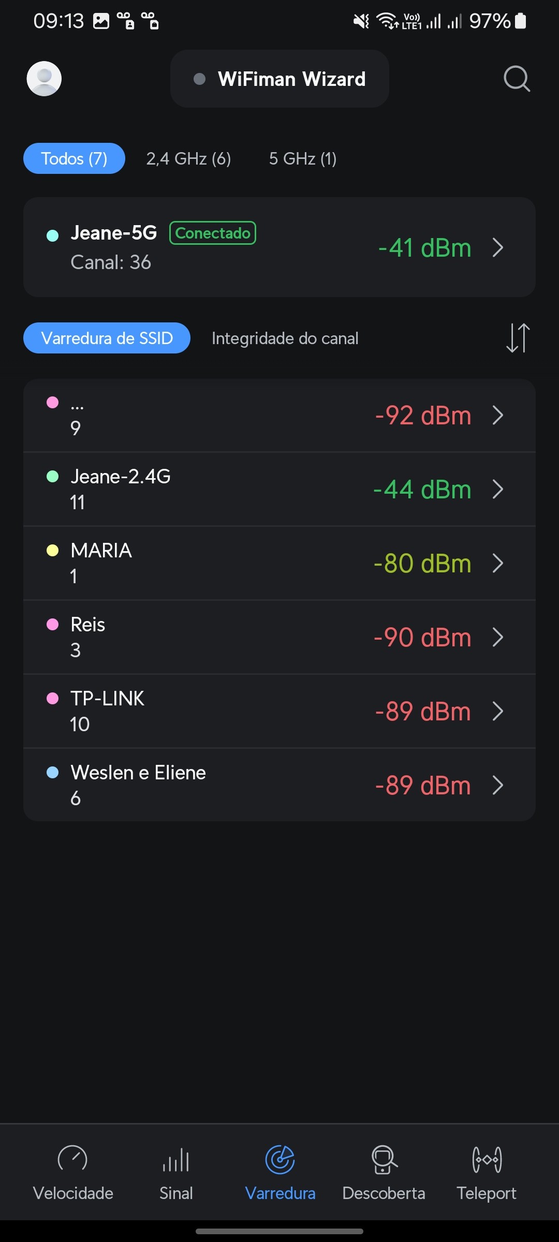Switch to Integridade do canal tab
This screenshot has height=1242, width=559.
coord(285,338)
